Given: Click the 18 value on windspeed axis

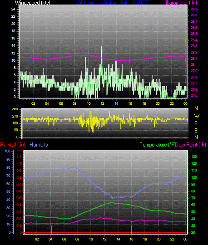Looking at the screenshot, I should 13,31.
